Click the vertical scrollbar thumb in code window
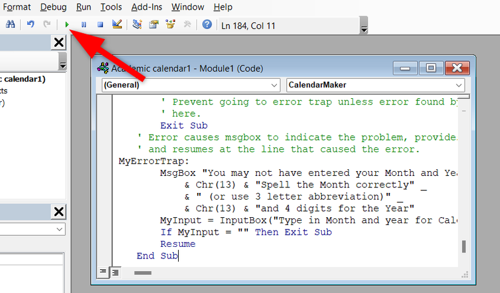 (x=464, y=247)
